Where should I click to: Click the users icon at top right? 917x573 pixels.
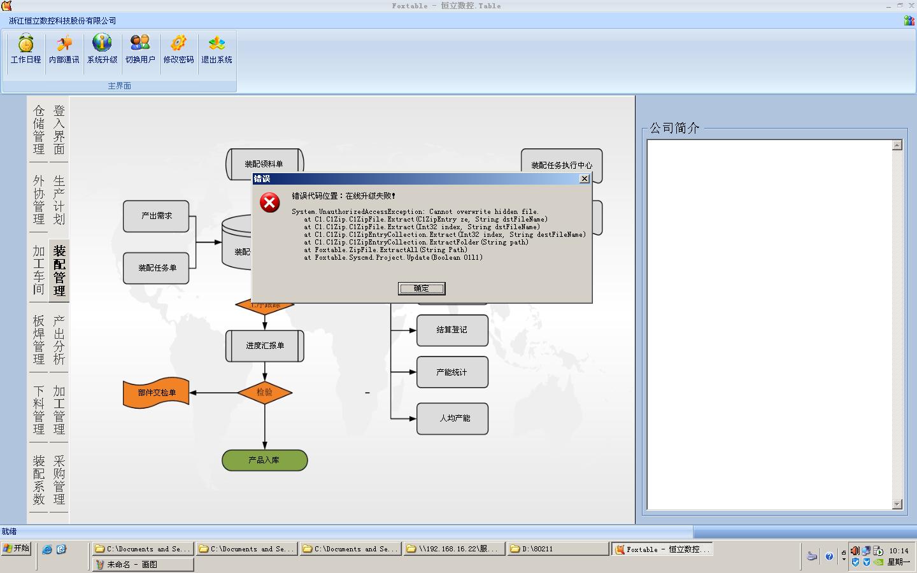[x=909, y=21]
